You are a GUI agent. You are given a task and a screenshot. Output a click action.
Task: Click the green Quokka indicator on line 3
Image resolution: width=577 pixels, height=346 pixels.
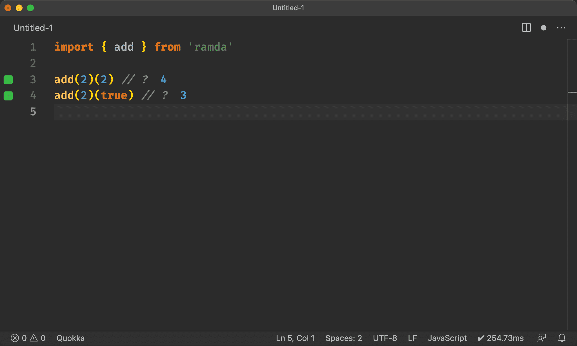8,80
